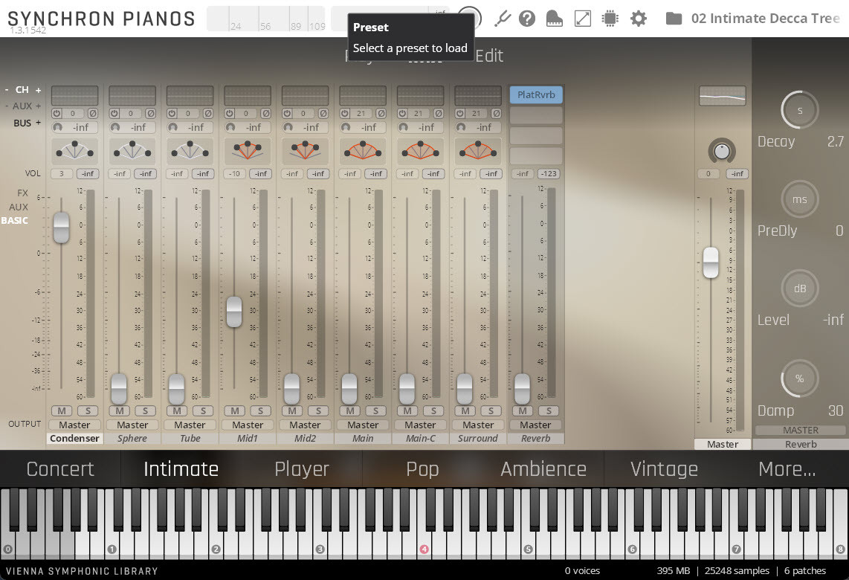The height and width of the screenshot is (580, 849).
Task: Select the FX mixer view
Action: click(x=22, y=193)
